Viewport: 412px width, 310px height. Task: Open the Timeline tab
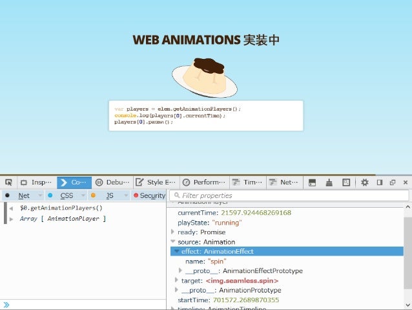(248, 183)
